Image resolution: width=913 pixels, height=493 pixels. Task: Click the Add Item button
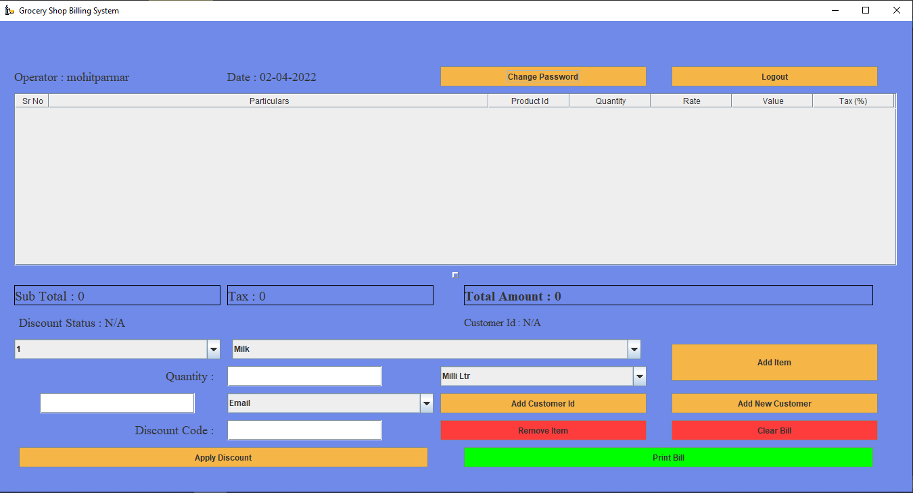pyautogui.click(x=774, y=362)
